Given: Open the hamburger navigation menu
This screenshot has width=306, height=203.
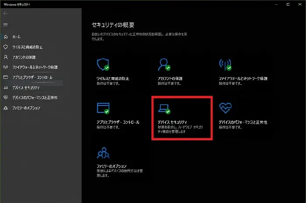Looking at the screenshot, I should pyautogui.click(x=5, y=25).
